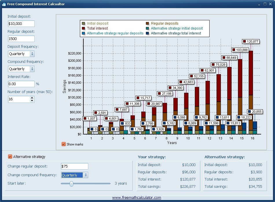The image size is (275, 202).
Task: Click the Start later slider handle
Action: click(72, 183)
